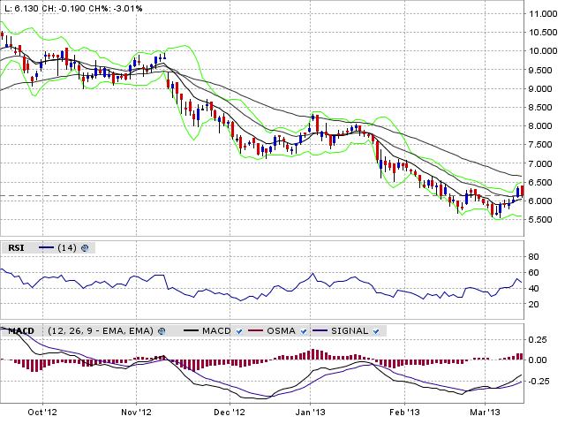Select the MACD panel title
The image size is (565, 424).
[20, 331]
